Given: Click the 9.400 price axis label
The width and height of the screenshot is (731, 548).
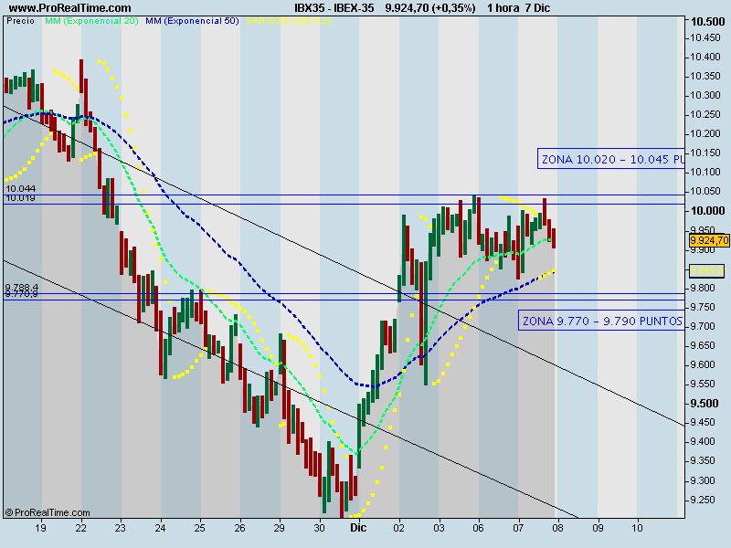Looking at the screenshot, I should (x=703, y=441).
